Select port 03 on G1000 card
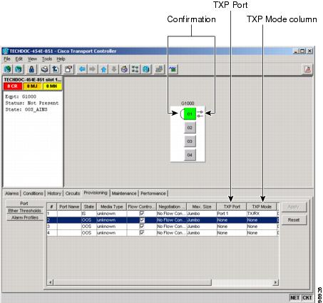The width and height of the screenshot is (323, 303). pyautogui.click(x=190, y=141)
